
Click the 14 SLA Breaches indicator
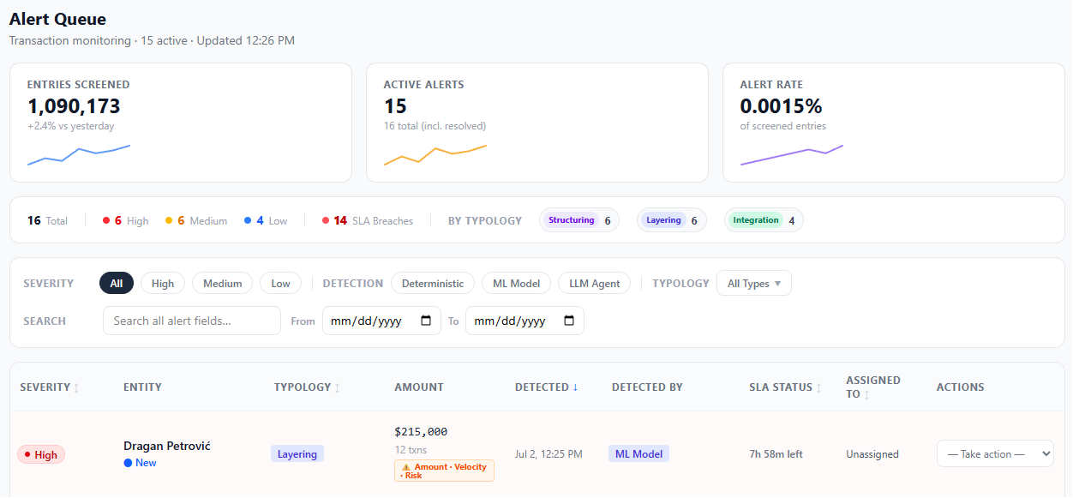(368, 220)
